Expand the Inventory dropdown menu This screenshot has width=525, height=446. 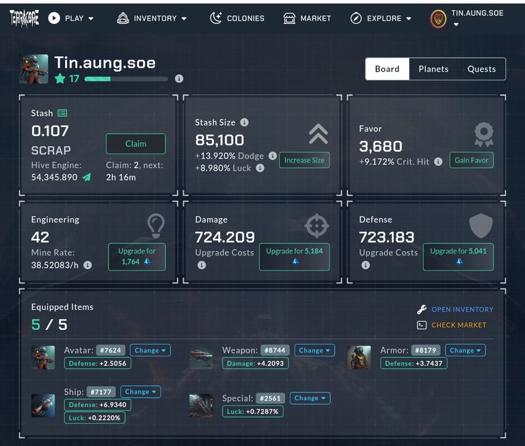(184, 18)
